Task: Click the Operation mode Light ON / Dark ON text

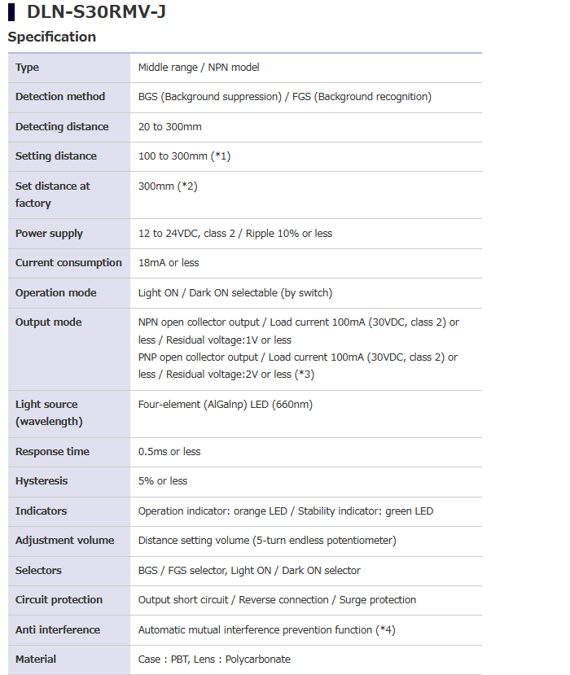Action: tap(235, 293)
